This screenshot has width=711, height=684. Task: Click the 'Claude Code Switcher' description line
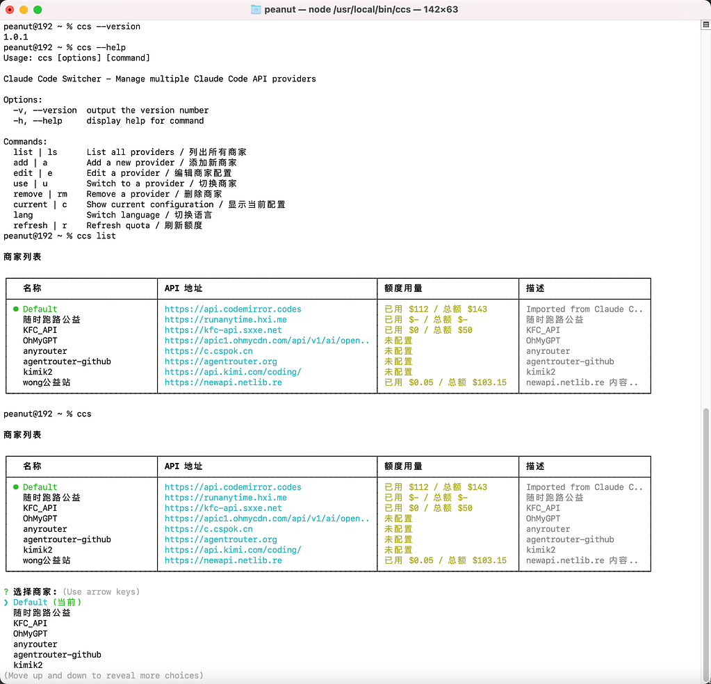(160, 79)
